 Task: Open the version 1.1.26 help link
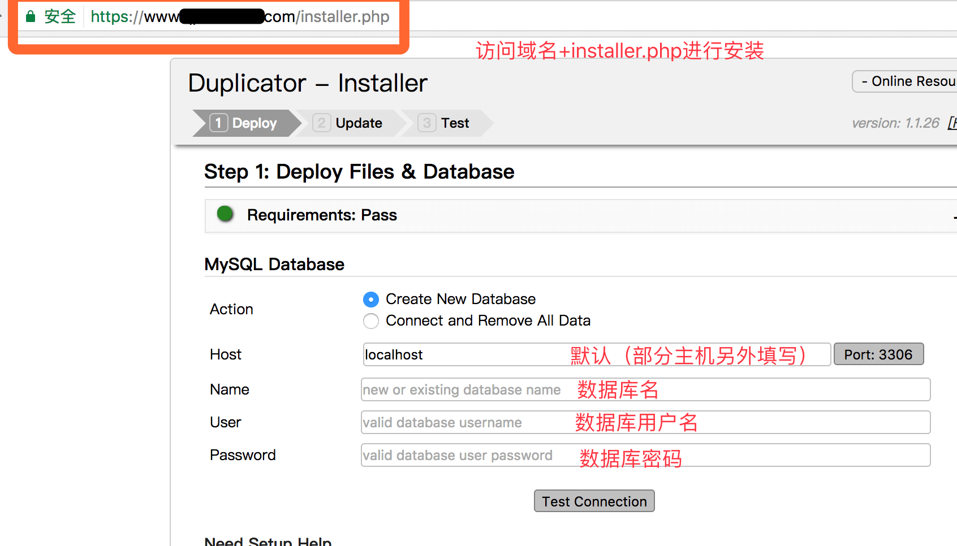(x=953, y=123)
